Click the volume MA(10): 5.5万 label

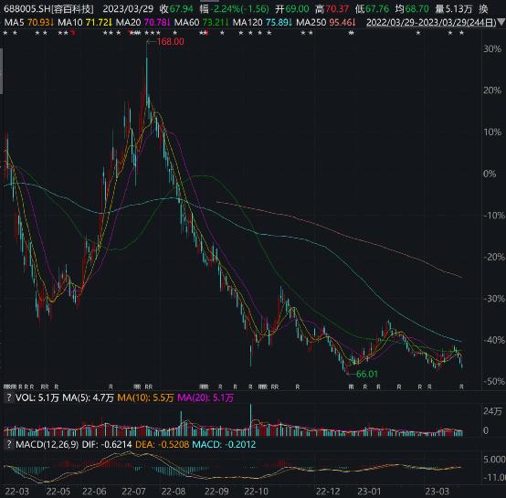pyautogui.click(x=145, y=397)
